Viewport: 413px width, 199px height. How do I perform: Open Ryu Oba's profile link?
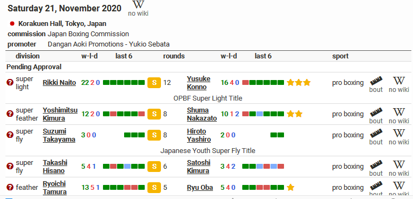(x=200, y=188)
